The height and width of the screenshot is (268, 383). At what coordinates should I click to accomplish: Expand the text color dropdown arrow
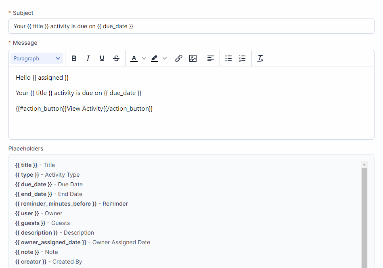144,58
